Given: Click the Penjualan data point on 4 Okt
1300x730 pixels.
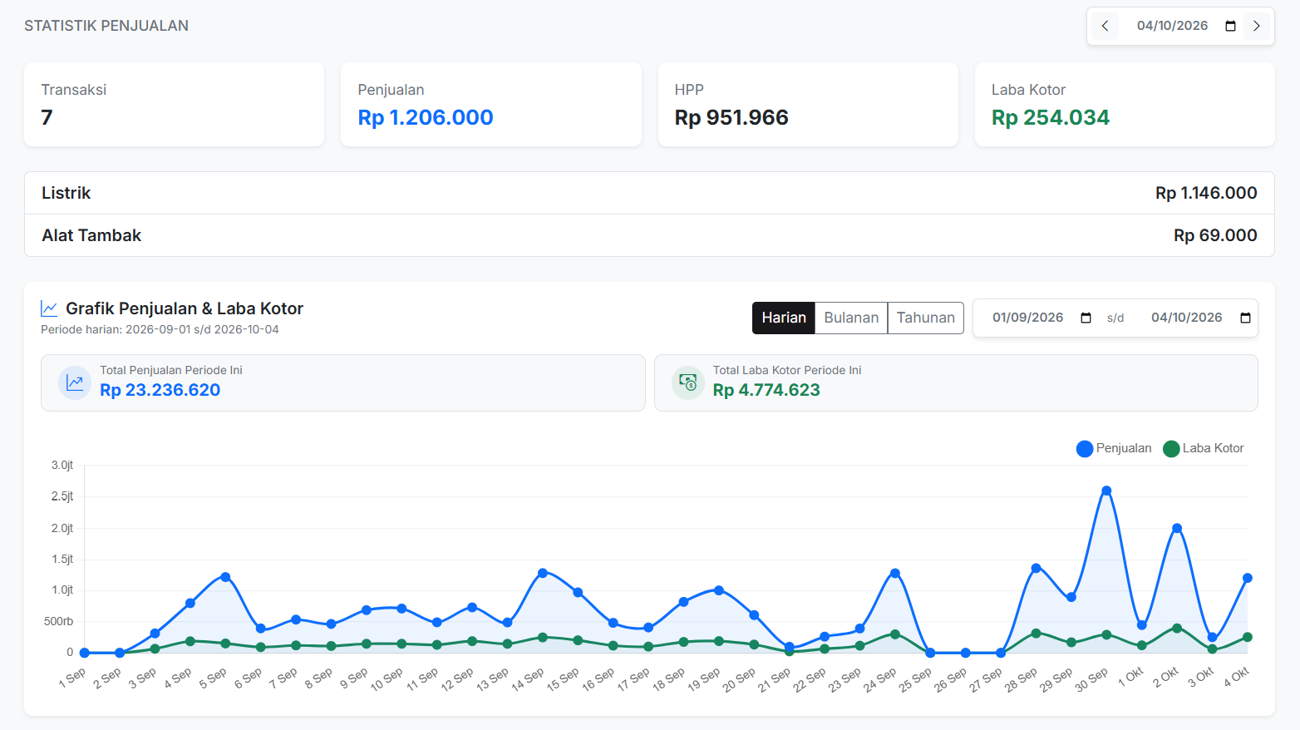Looking at the screenshot, I should [x=1247, y=578].
